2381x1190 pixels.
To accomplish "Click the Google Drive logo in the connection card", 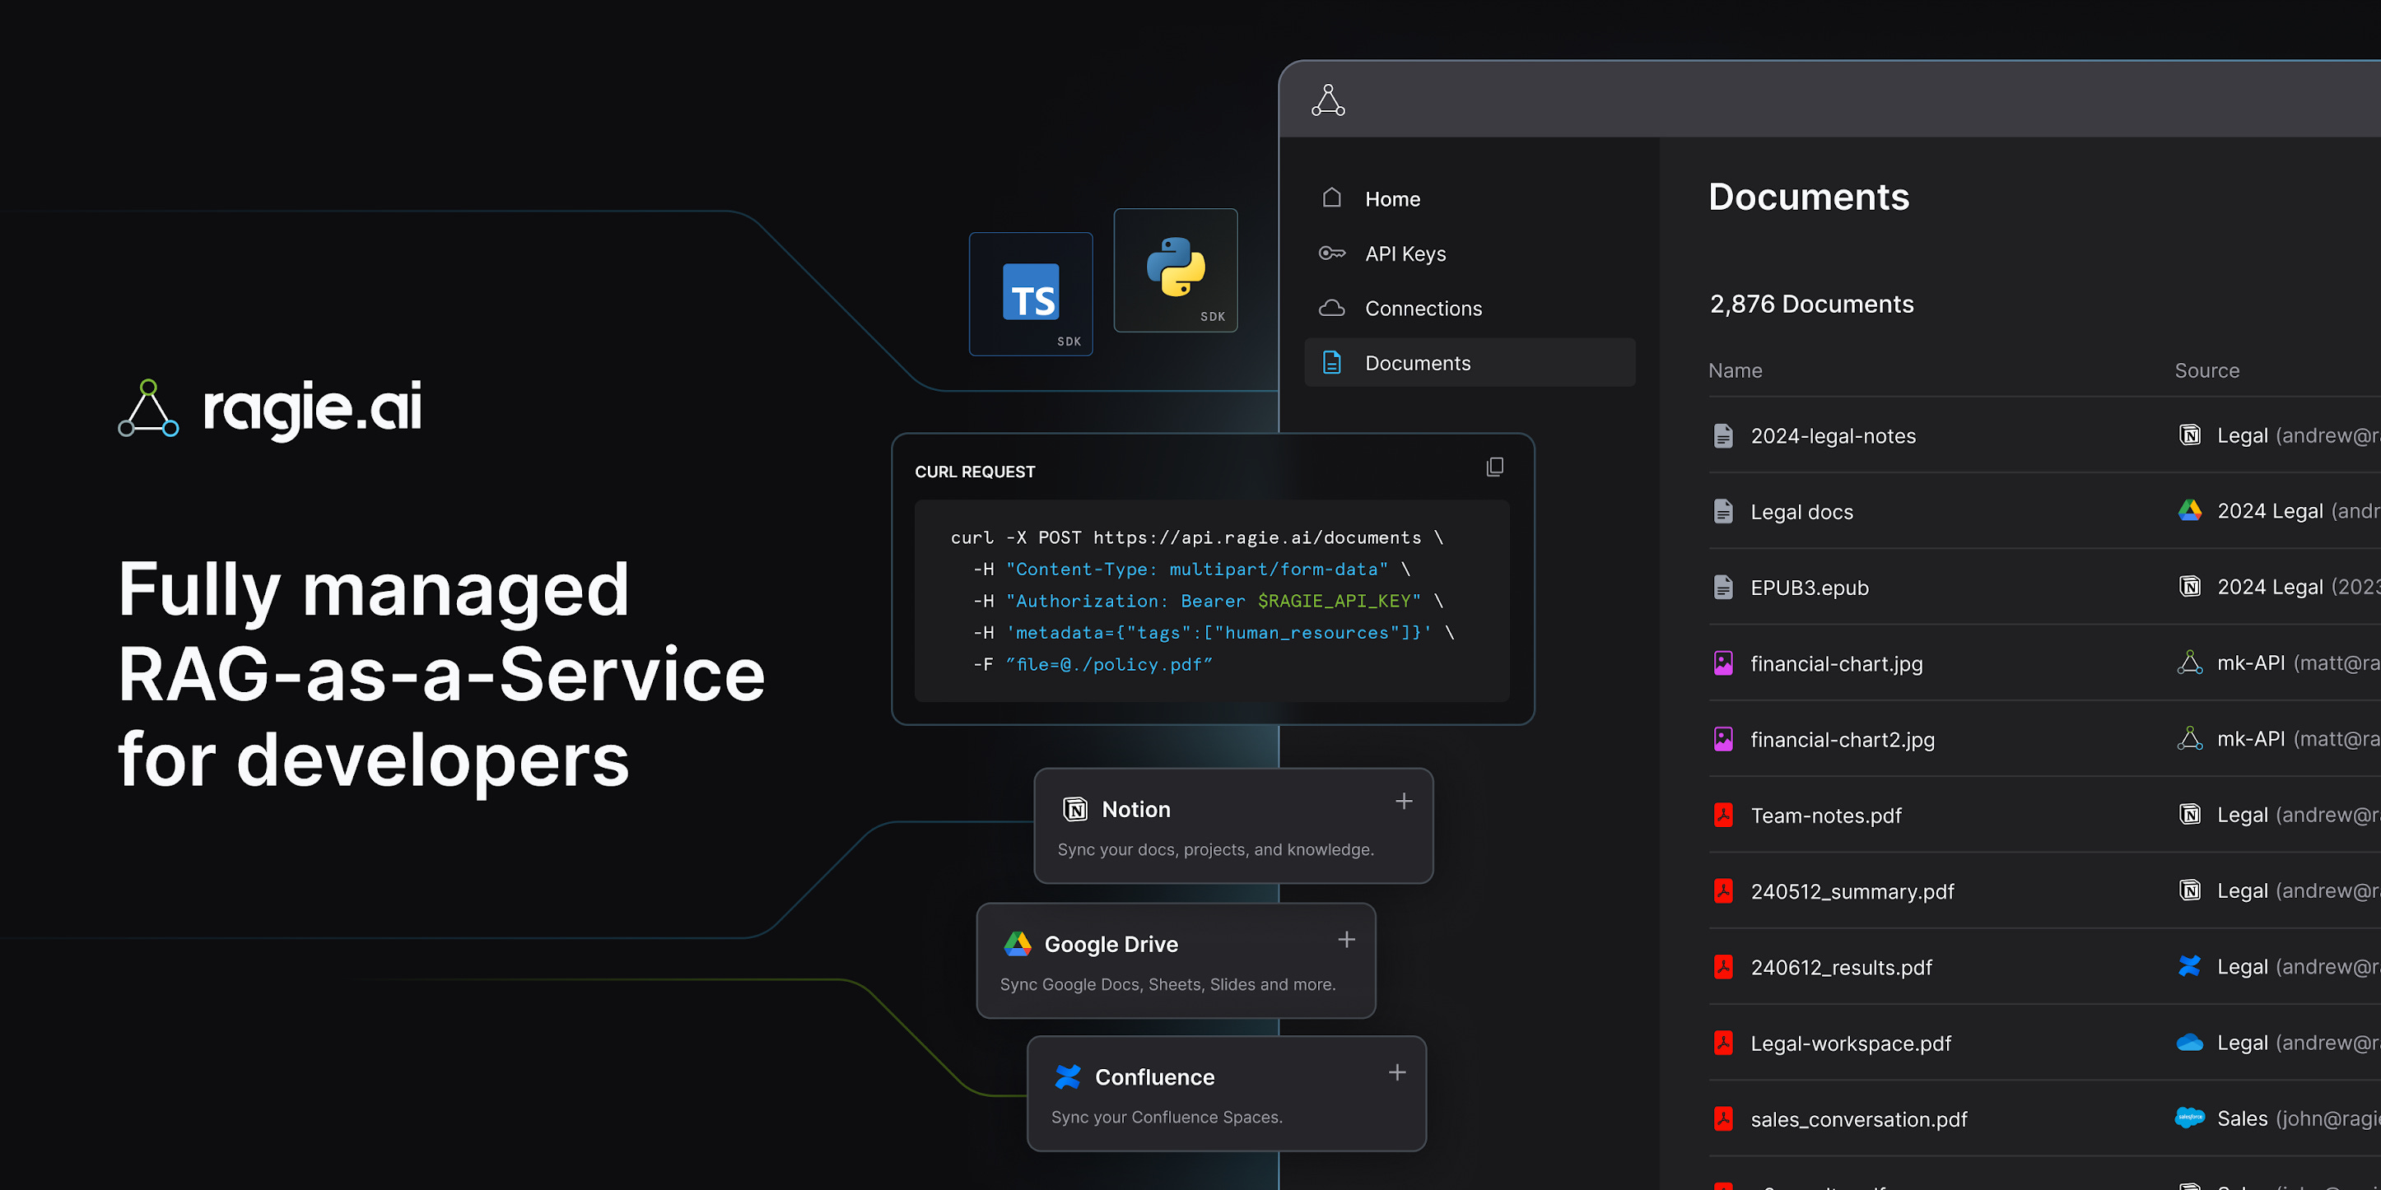I will click(1017, 943).
